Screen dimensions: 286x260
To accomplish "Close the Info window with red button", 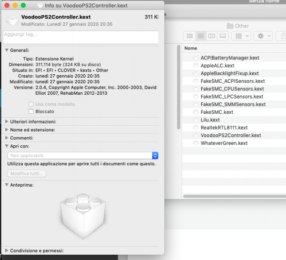I will pos(7,5).
